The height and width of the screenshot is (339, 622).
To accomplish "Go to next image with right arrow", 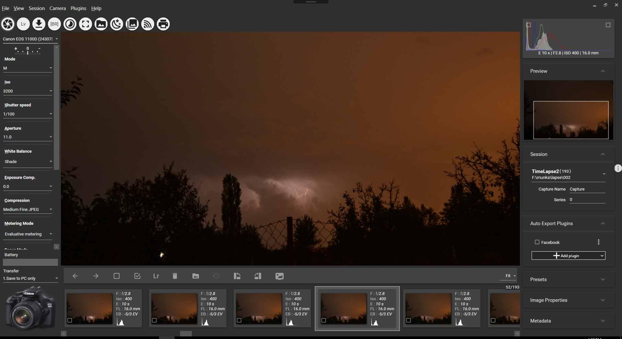I will pos(96,276).
